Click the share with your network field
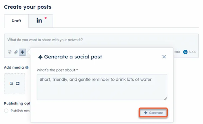The height and width of the screenshot is (124, 203). click(101, 40)
